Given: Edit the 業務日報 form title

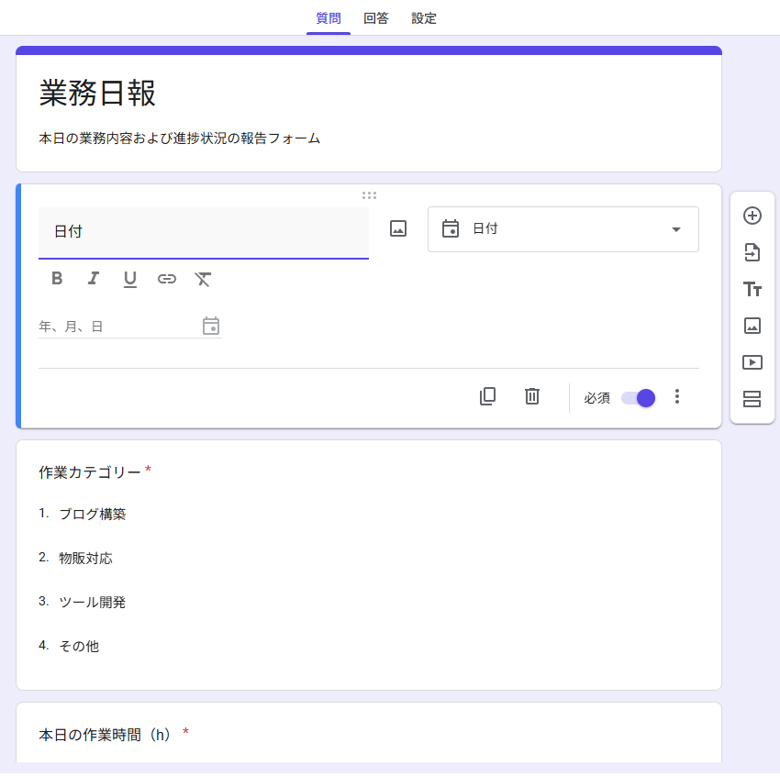Looking at the screenshot, I should [97, 93].
